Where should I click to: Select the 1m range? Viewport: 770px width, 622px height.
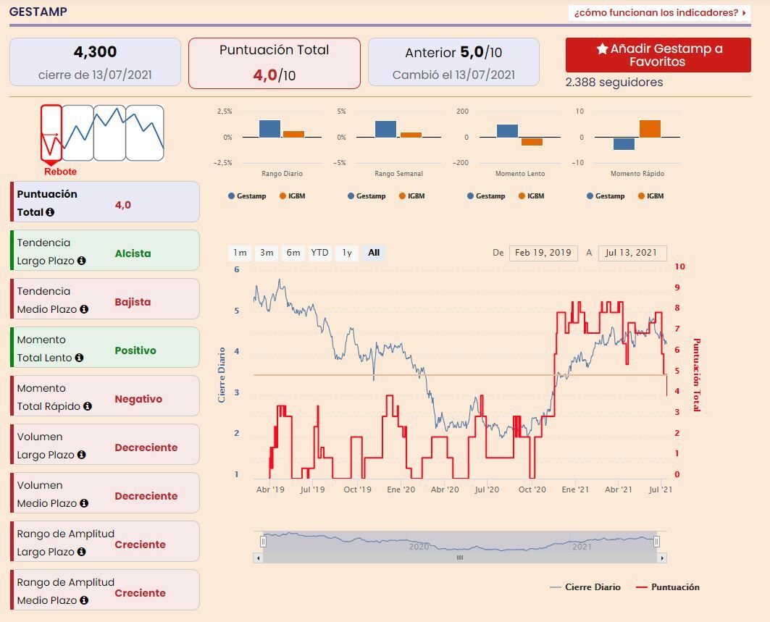240,253
